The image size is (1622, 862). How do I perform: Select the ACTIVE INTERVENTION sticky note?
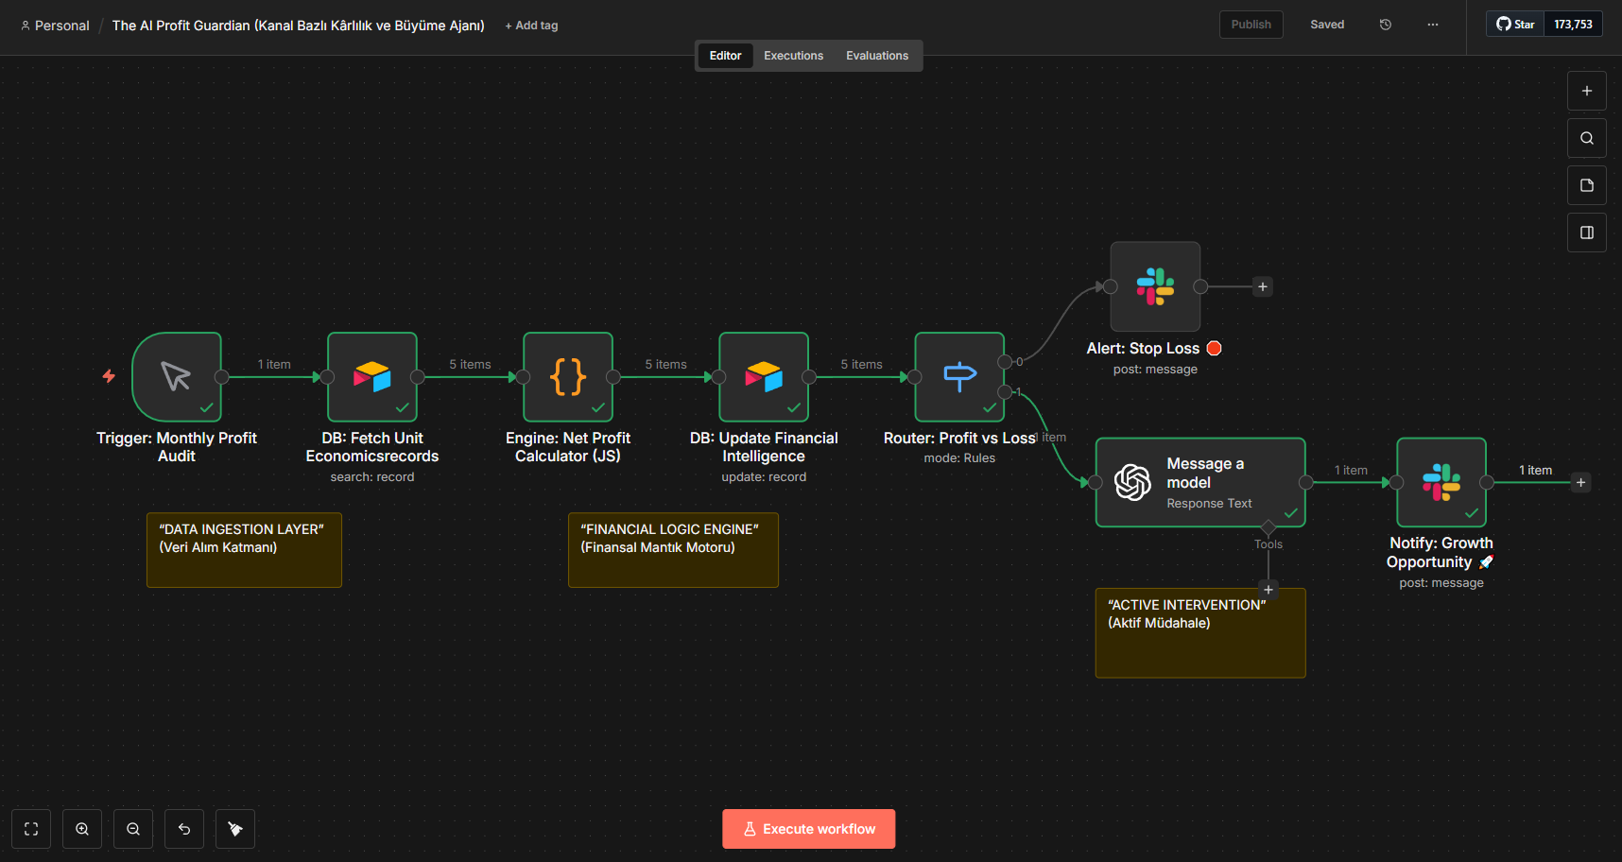click(x=1200, y=633)
